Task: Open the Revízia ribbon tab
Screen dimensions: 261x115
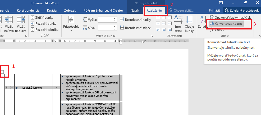Action: (x=52, y=11)
